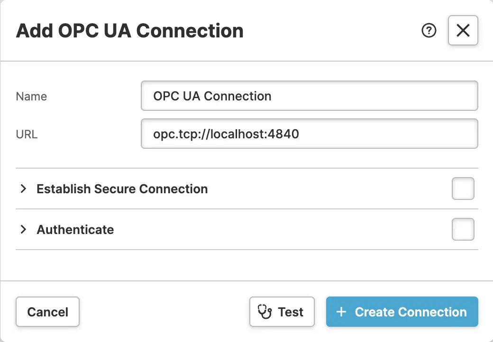This screenshot has height=342, width=493.
Task: Close the Add OPC UA Connection dialog
Action: point(463,31)
